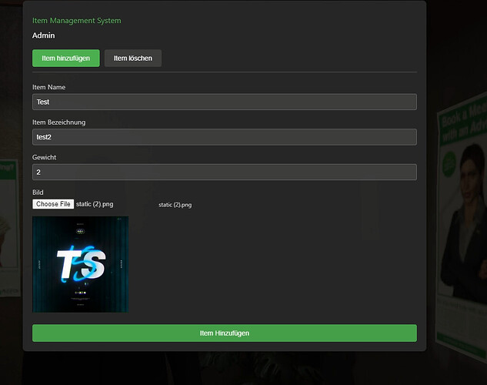487x385 pixels.
Task: Click the TS image preview thumbnail
Action: (x=81, y=264)
